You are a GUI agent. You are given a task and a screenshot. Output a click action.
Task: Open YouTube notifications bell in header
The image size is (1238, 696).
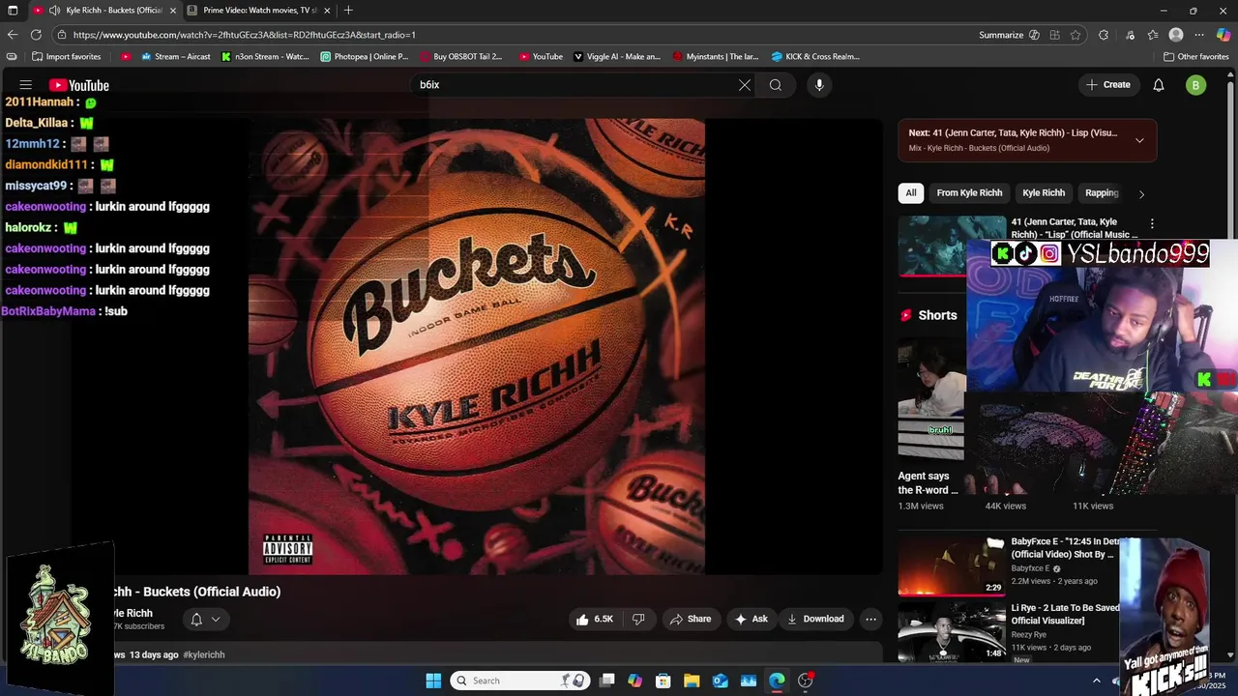pyautogui.click(x=1159, y=85)
